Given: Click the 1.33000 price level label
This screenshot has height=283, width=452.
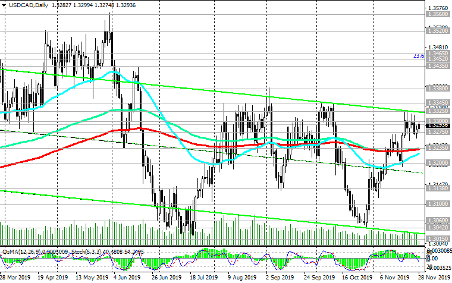Looking at the screenshot, I should pyautogui.click(x=438, y=121).
